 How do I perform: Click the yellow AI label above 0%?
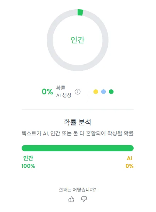point(129,158)
